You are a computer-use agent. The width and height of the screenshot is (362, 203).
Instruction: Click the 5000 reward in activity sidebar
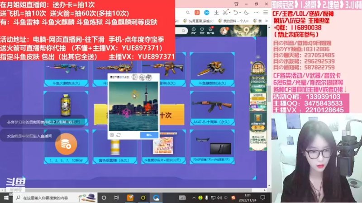(x=258, y=90)
